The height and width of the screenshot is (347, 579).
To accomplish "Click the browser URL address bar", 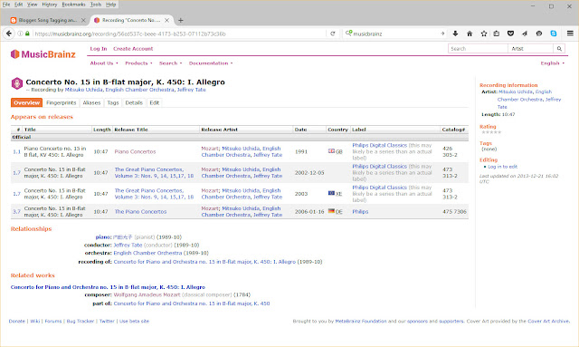I will tap(179, 34).
